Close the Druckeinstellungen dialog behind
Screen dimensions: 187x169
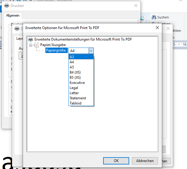(x=168, y=28)
